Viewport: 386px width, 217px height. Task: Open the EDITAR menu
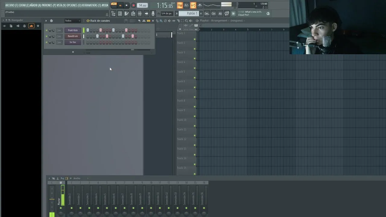tap(24, 5)
